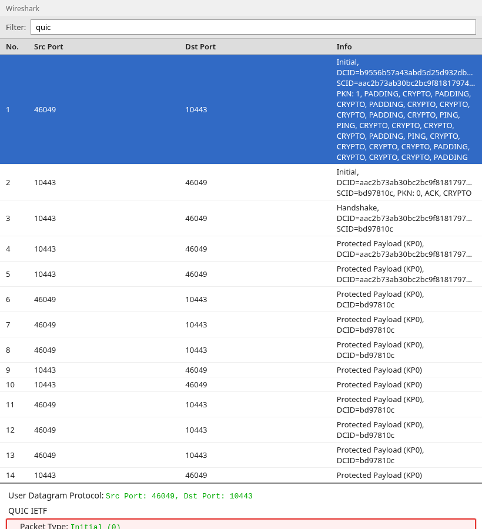The height and width of the screenshot is (529, 482).
Task: Click the Info column header
Action: 344,46
